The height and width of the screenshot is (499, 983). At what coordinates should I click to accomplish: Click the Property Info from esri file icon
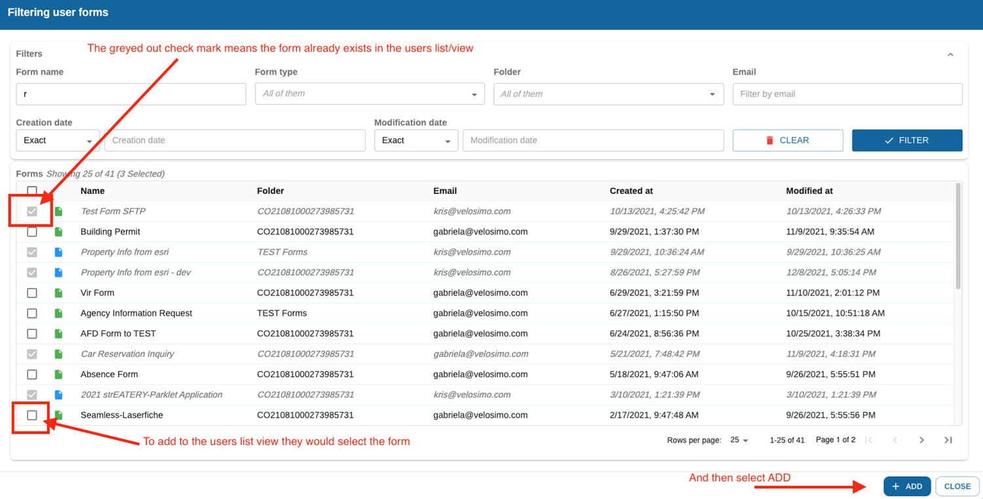pos(58,252)
